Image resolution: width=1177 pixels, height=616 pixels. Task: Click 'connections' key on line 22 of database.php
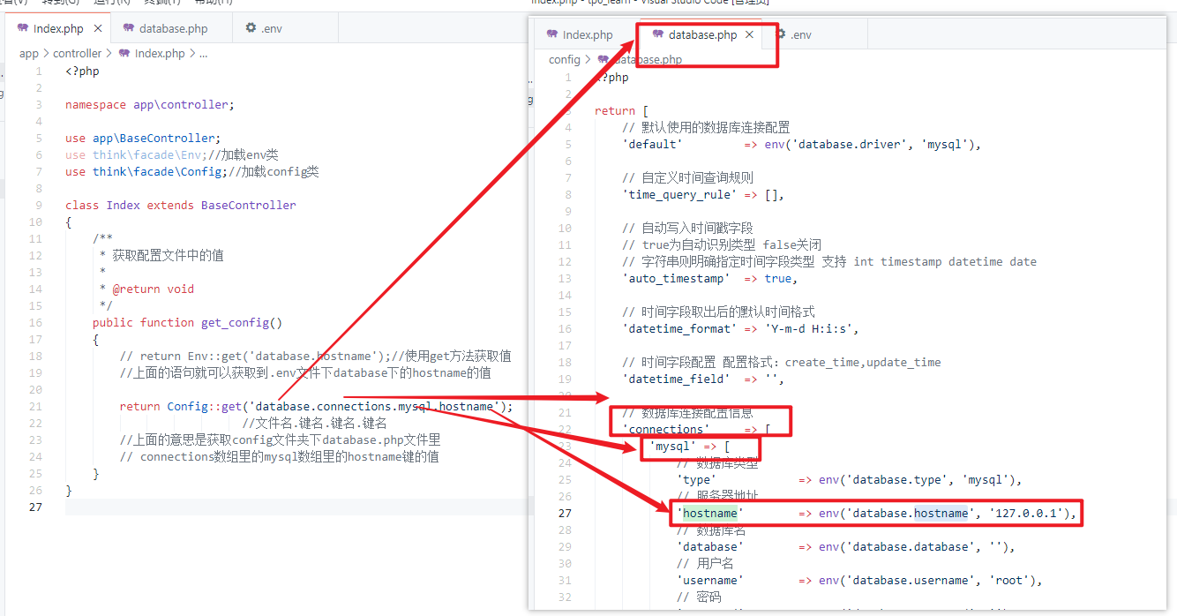pyautogui.click(x=666, y=429)
